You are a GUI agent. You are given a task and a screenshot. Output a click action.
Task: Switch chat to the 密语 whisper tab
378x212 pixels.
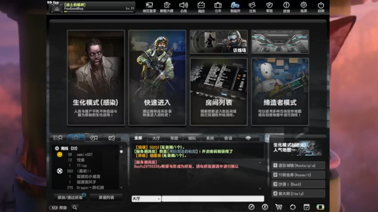tap(228, 138)
